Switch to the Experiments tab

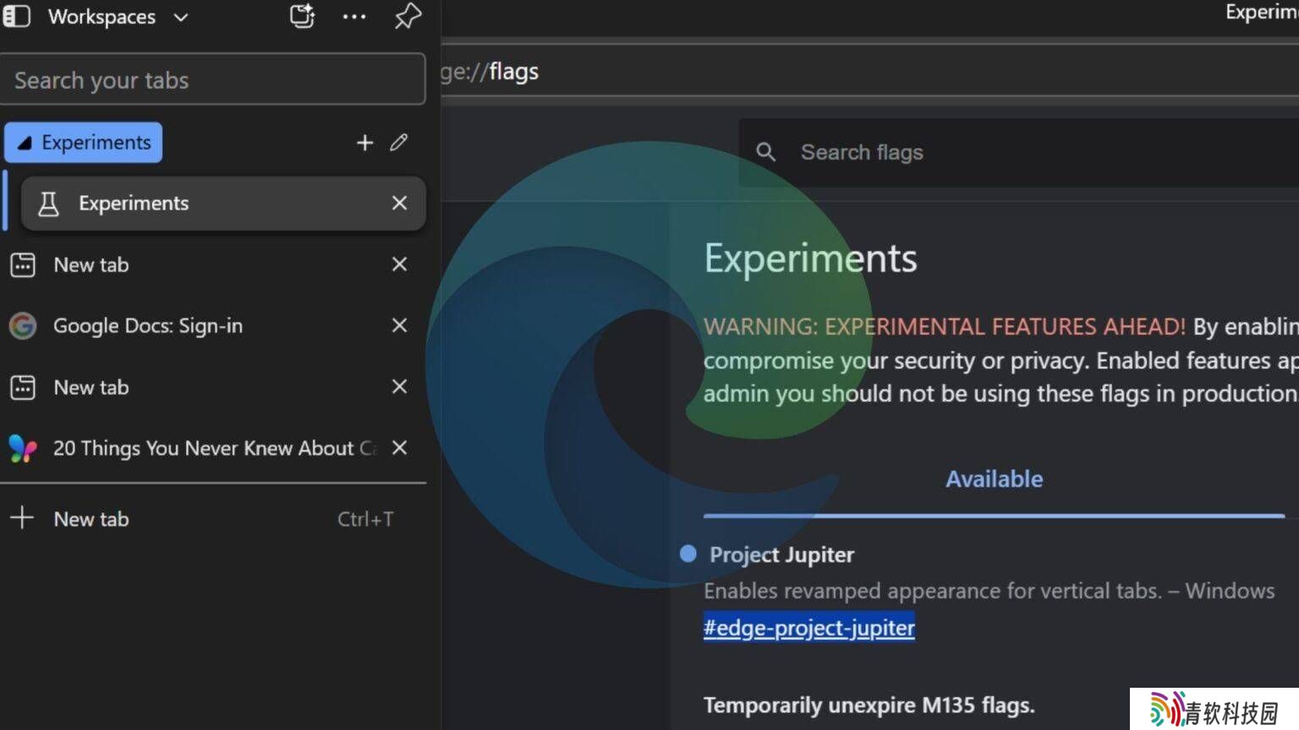[x=223, y=203]
